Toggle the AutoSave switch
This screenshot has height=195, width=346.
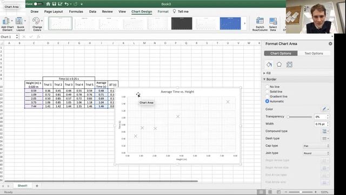[38, 4]
